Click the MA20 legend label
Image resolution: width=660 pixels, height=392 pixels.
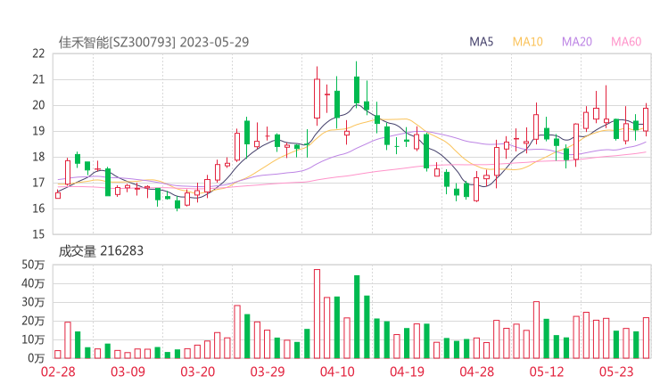[577, 42]
